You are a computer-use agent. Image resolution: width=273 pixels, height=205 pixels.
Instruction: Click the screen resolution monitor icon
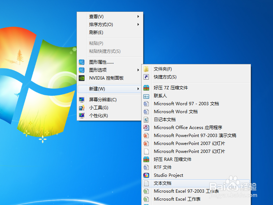point(82,100)
